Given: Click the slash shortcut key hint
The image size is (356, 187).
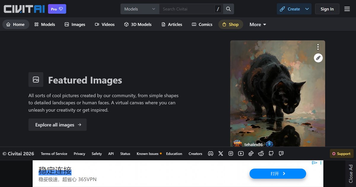Looking at the screenshot, I should pyautogui.click(x=218, y=9).
